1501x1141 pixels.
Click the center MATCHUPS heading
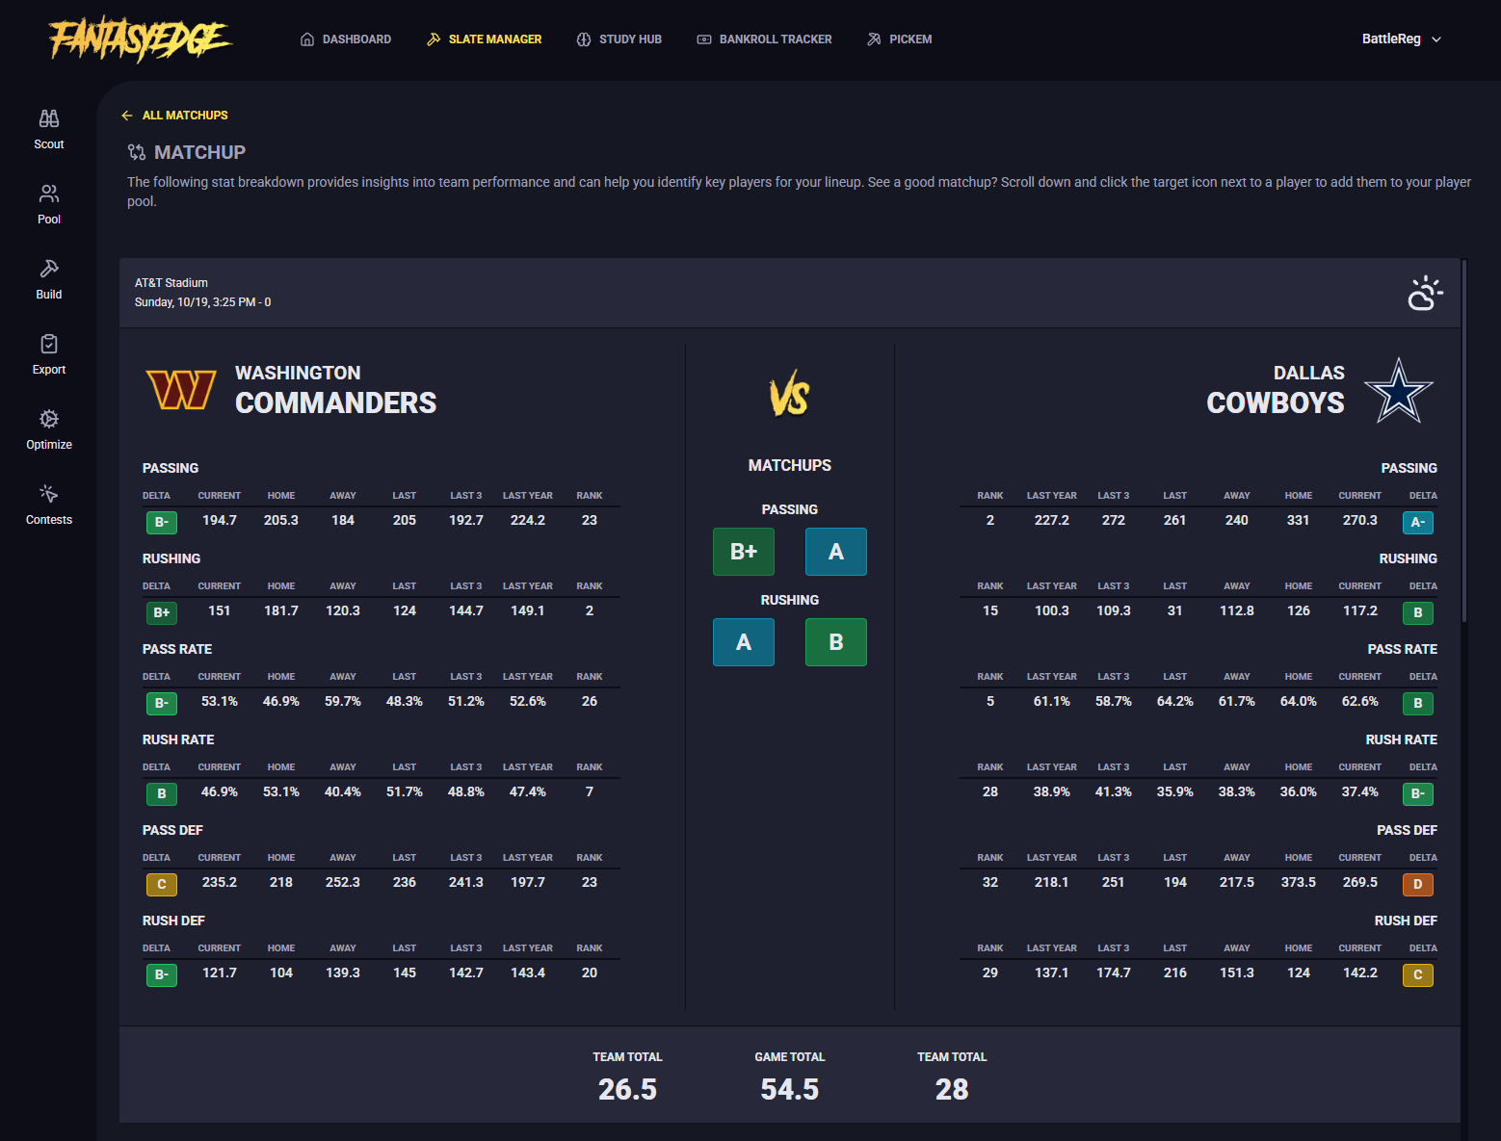click(x=790, y=465)
